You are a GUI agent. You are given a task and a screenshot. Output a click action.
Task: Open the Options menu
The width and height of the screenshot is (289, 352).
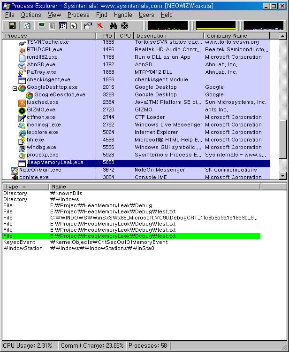31,15
